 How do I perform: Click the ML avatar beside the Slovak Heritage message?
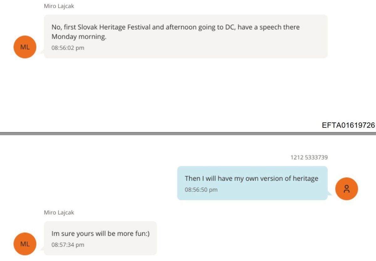(x=25, y=47)
